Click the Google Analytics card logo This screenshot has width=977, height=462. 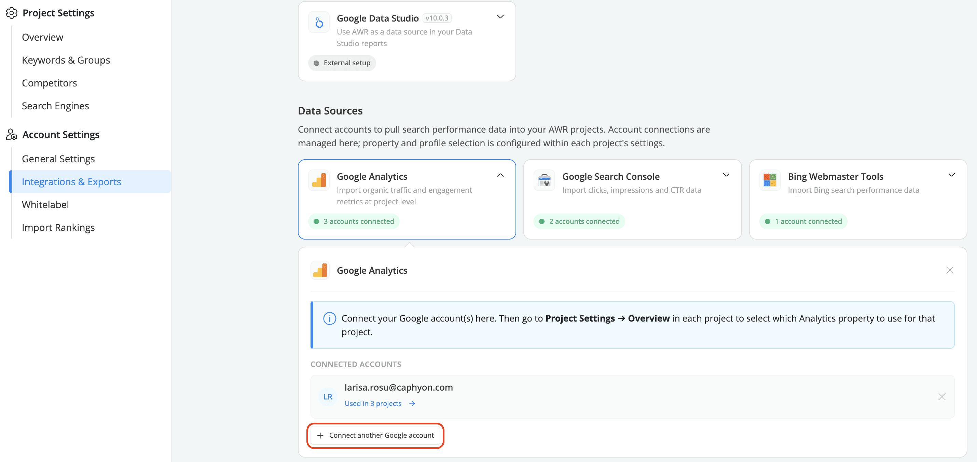tap(319, 180)
